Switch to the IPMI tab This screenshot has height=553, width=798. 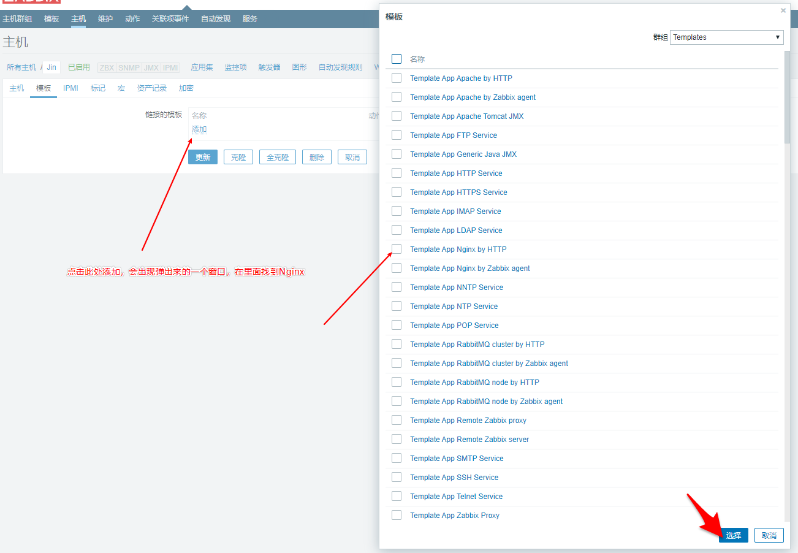click(x=71, y=88)
